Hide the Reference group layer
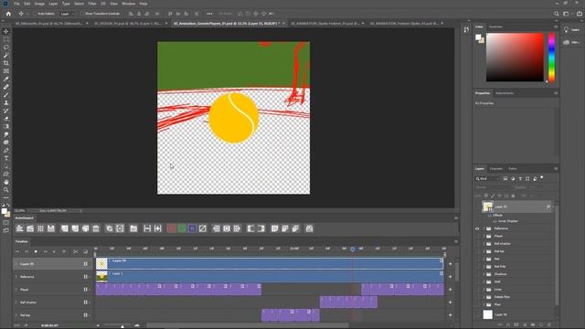The image size is (585, 329). 477,228
